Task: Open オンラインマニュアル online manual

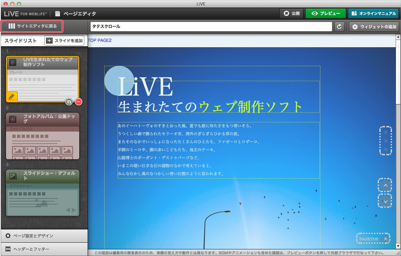Action: pyautogui.click(x=373, y=14)
